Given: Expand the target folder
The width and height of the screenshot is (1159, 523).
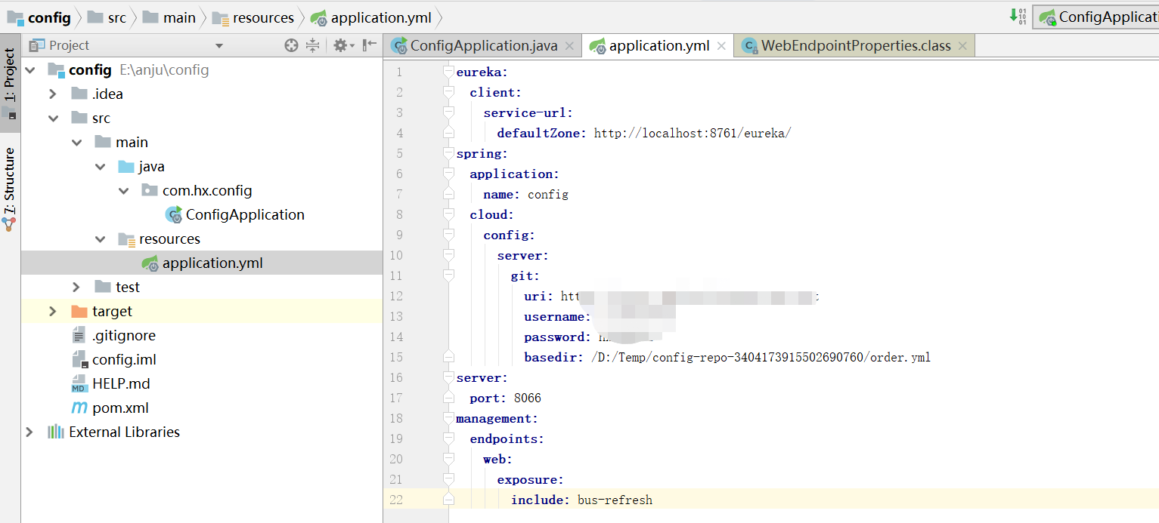Looking at the screenshot, I should tap(53, 312).
